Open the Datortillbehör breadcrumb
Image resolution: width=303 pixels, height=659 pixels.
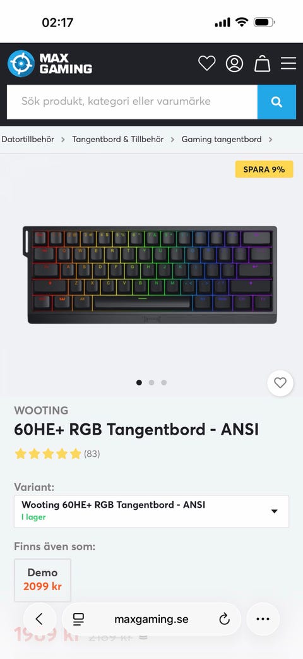point(28,139)
